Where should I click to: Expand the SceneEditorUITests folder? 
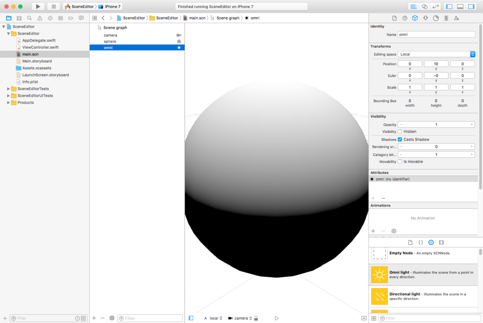8,95
